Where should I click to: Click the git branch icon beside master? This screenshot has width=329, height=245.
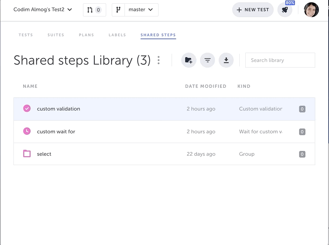click(x=118, y=10)
